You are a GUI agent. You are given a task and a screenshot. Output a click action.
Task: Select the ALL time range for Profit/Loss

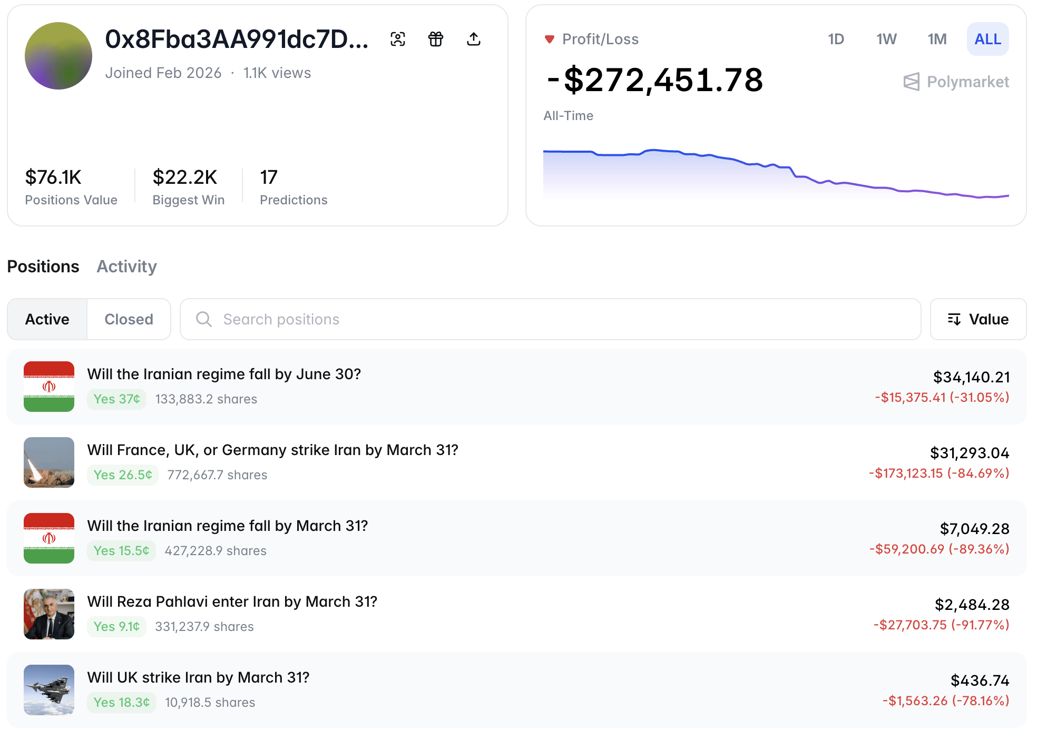987,38
